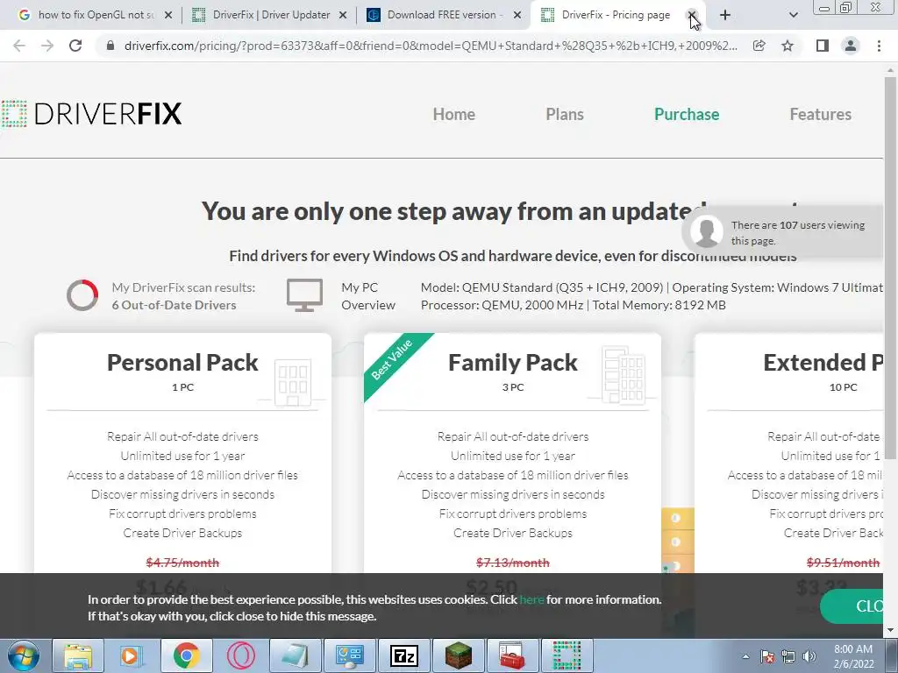Open the Chrome side panel icon
898x673 pixels.
(823, 46)
